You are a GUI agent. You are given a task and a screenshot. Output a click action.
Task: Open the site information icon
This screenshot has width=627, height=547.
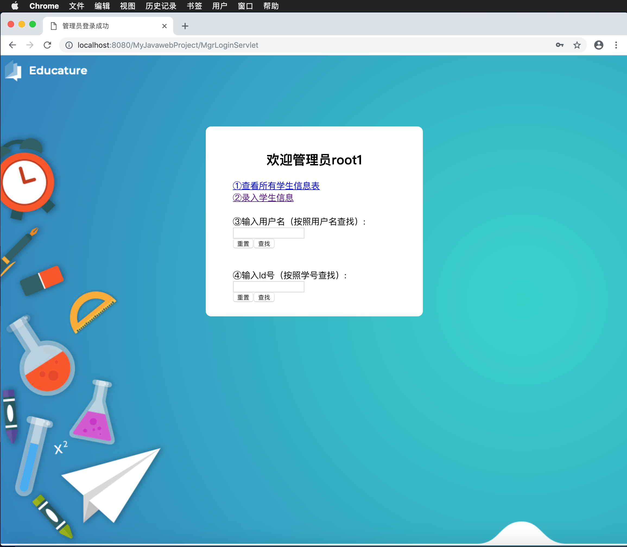(69, 45)
